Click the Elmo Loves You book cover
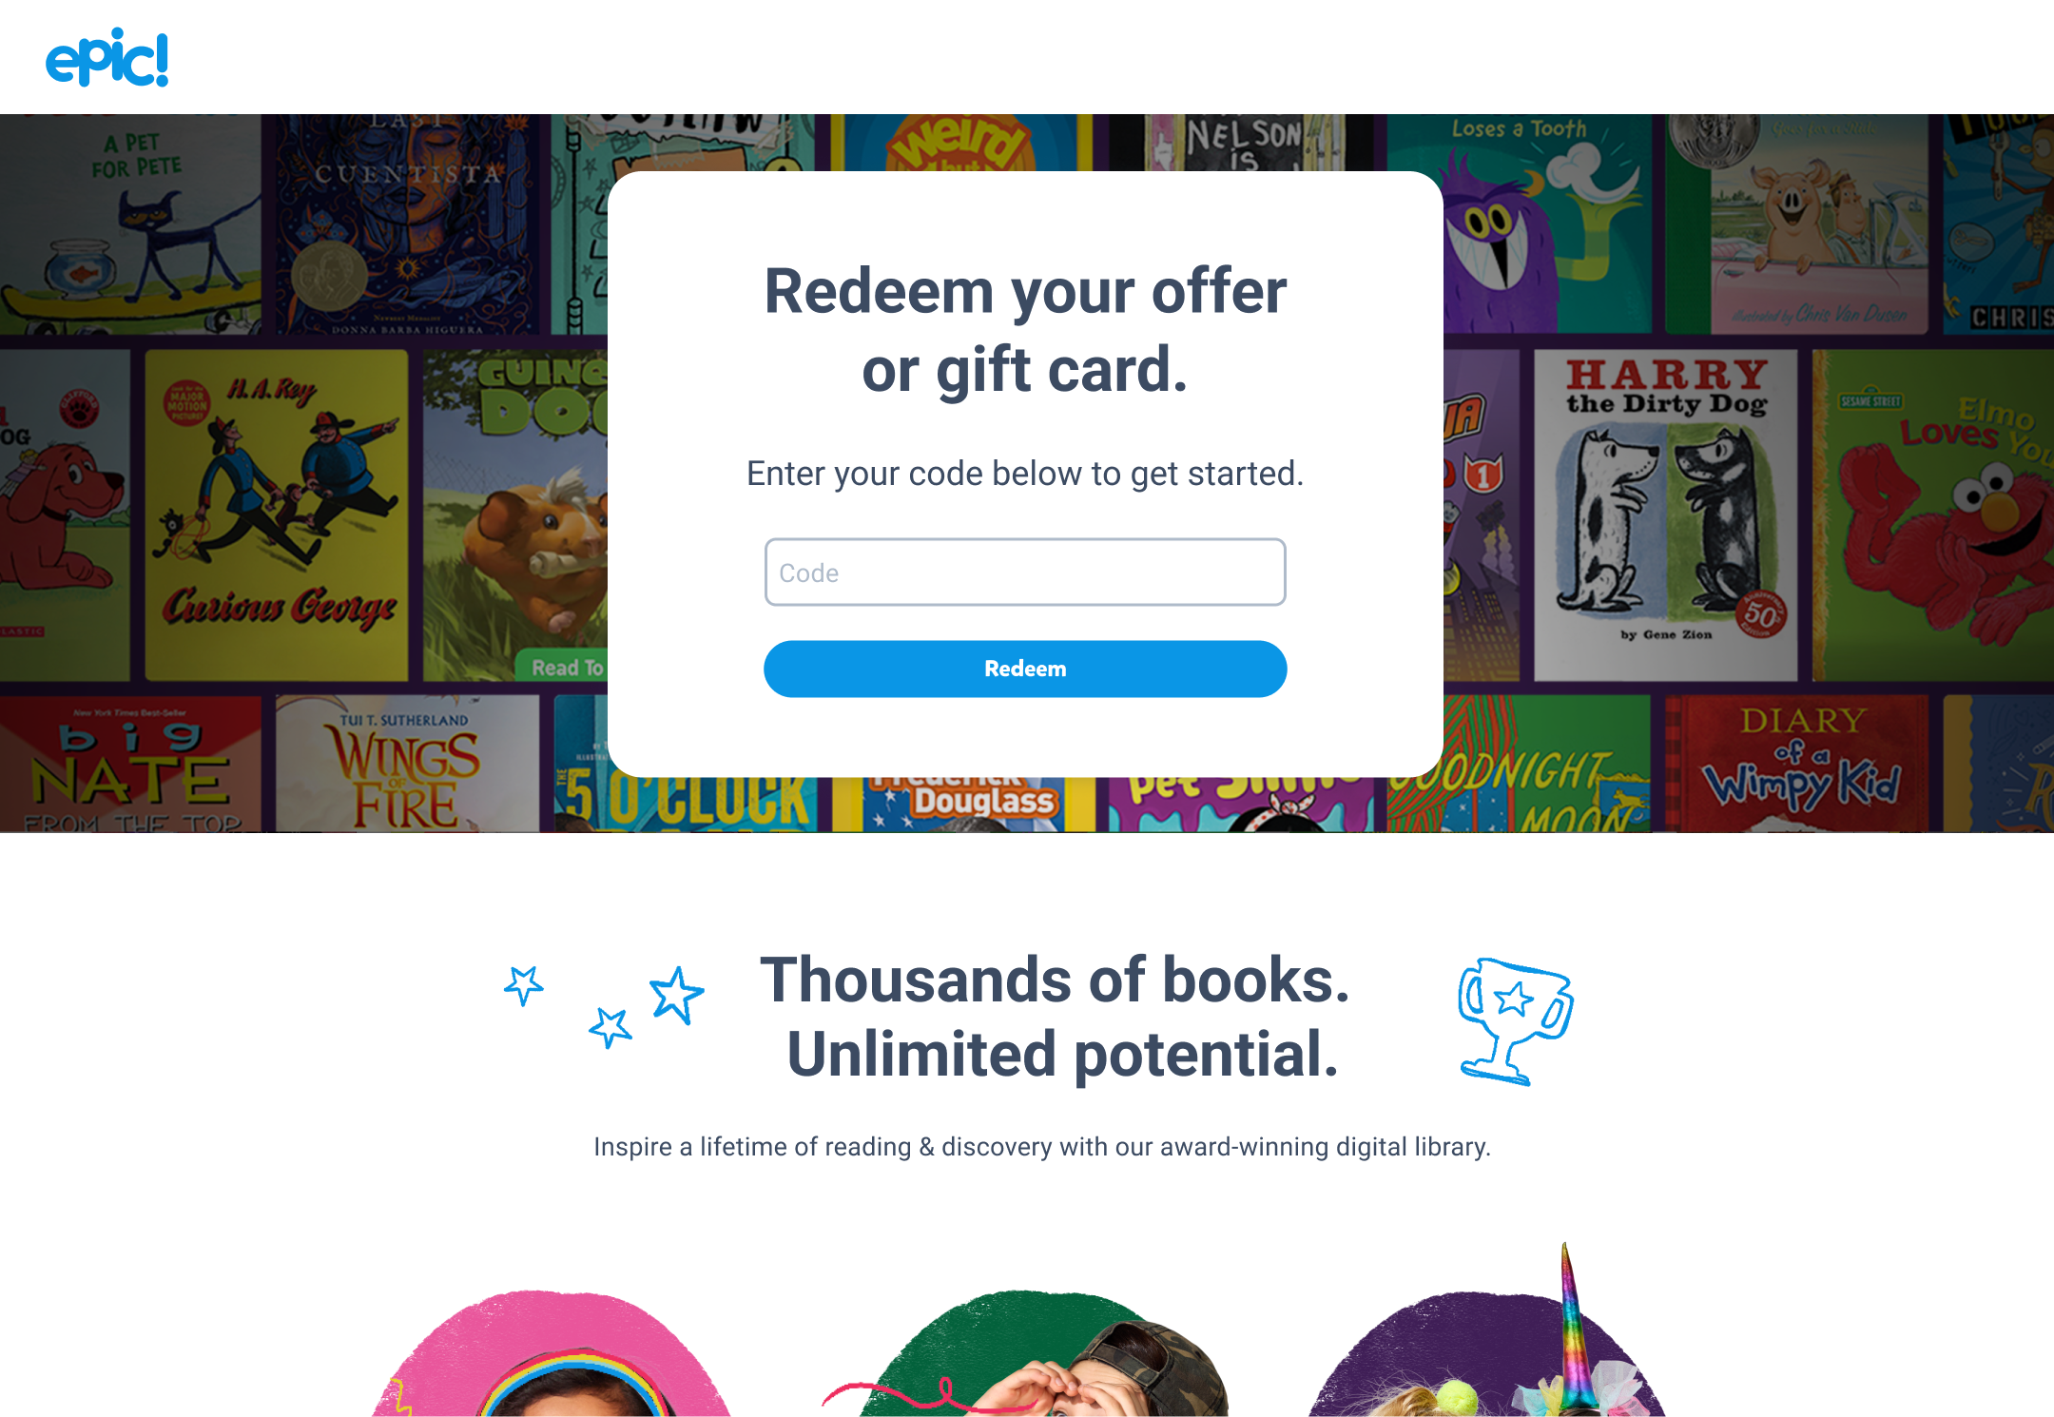This screenshot has height=1417, width=2054. [1933, 514]
